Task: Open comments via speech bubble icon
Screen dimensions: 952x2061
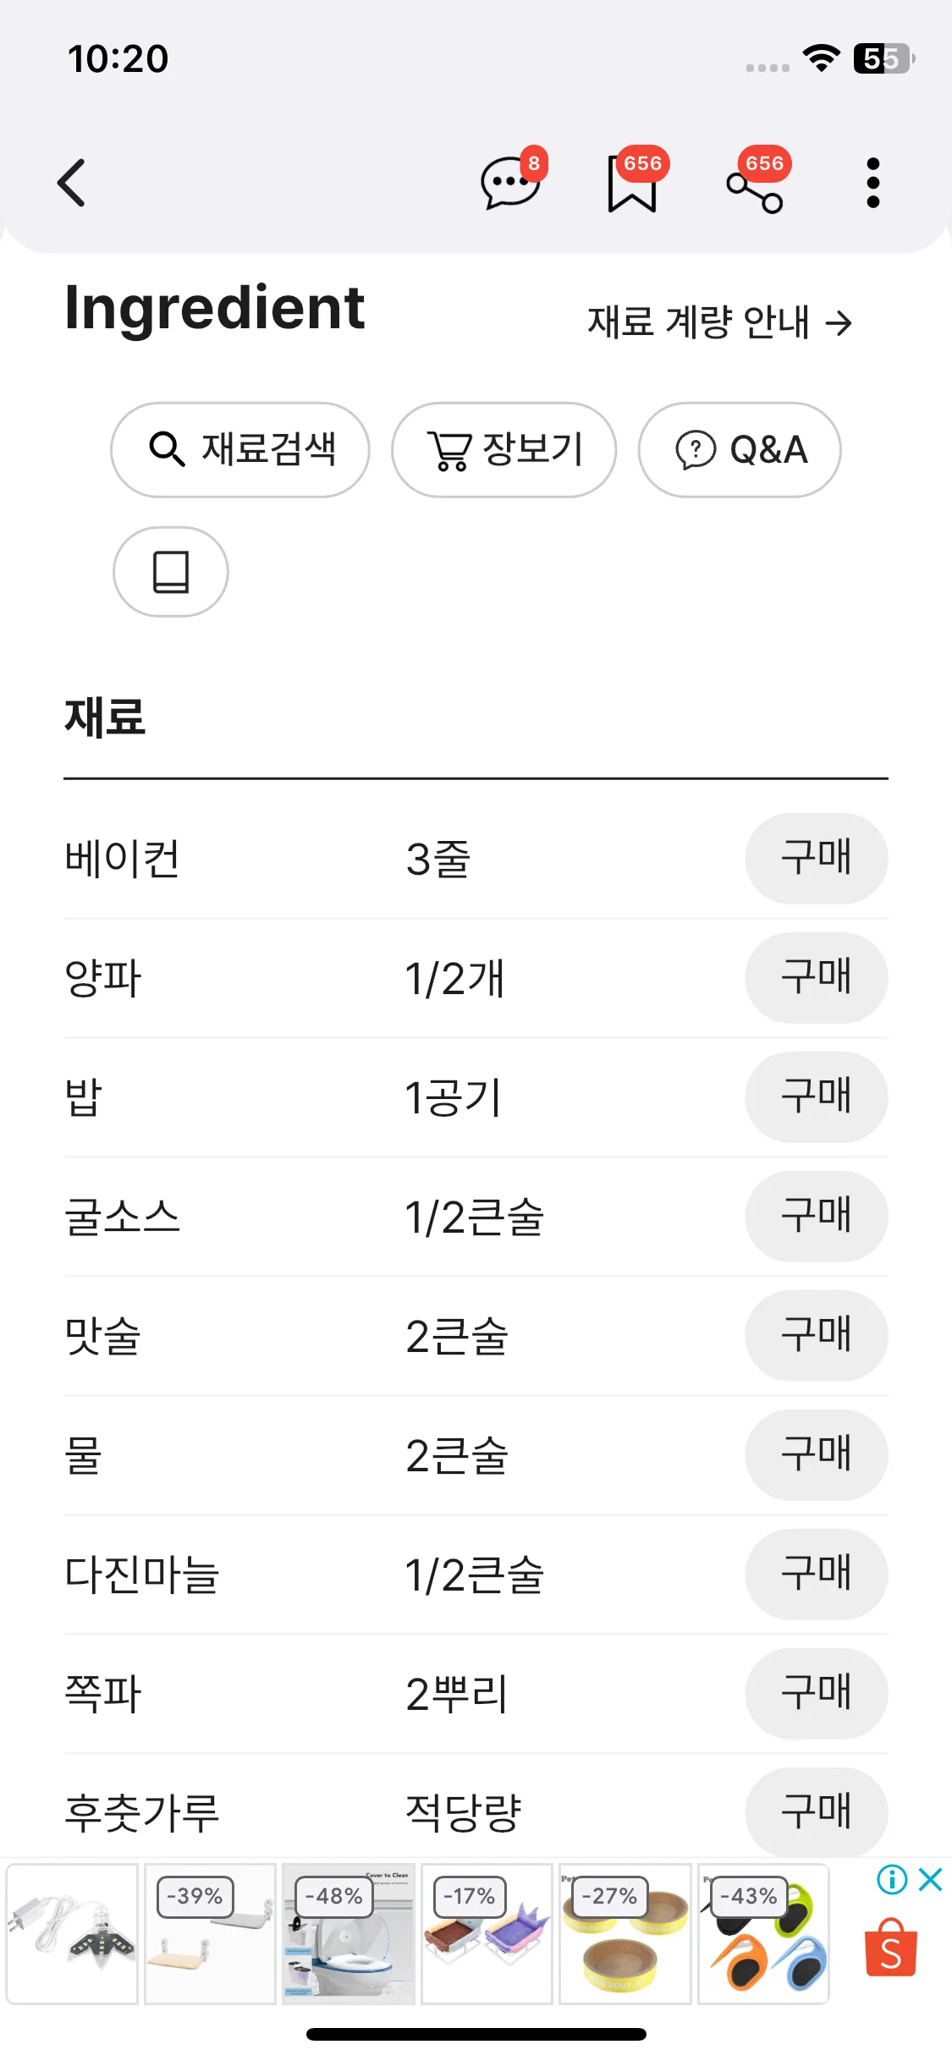Action: [510, 182]
